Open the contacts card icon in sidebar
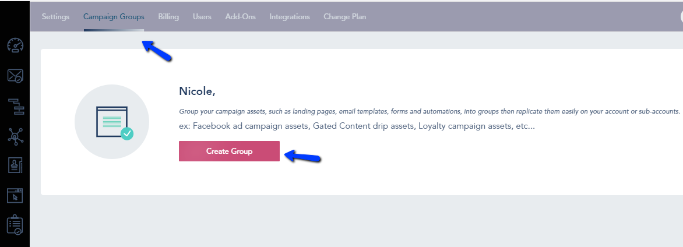Image resolution: width=683 pixels, height=247 pixels. click(x=15, y=166)
